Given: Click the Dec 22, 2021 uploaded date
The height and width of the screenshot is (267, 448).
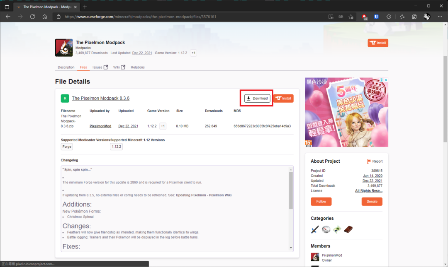Looking at the screenshot, I should (128, 126).
